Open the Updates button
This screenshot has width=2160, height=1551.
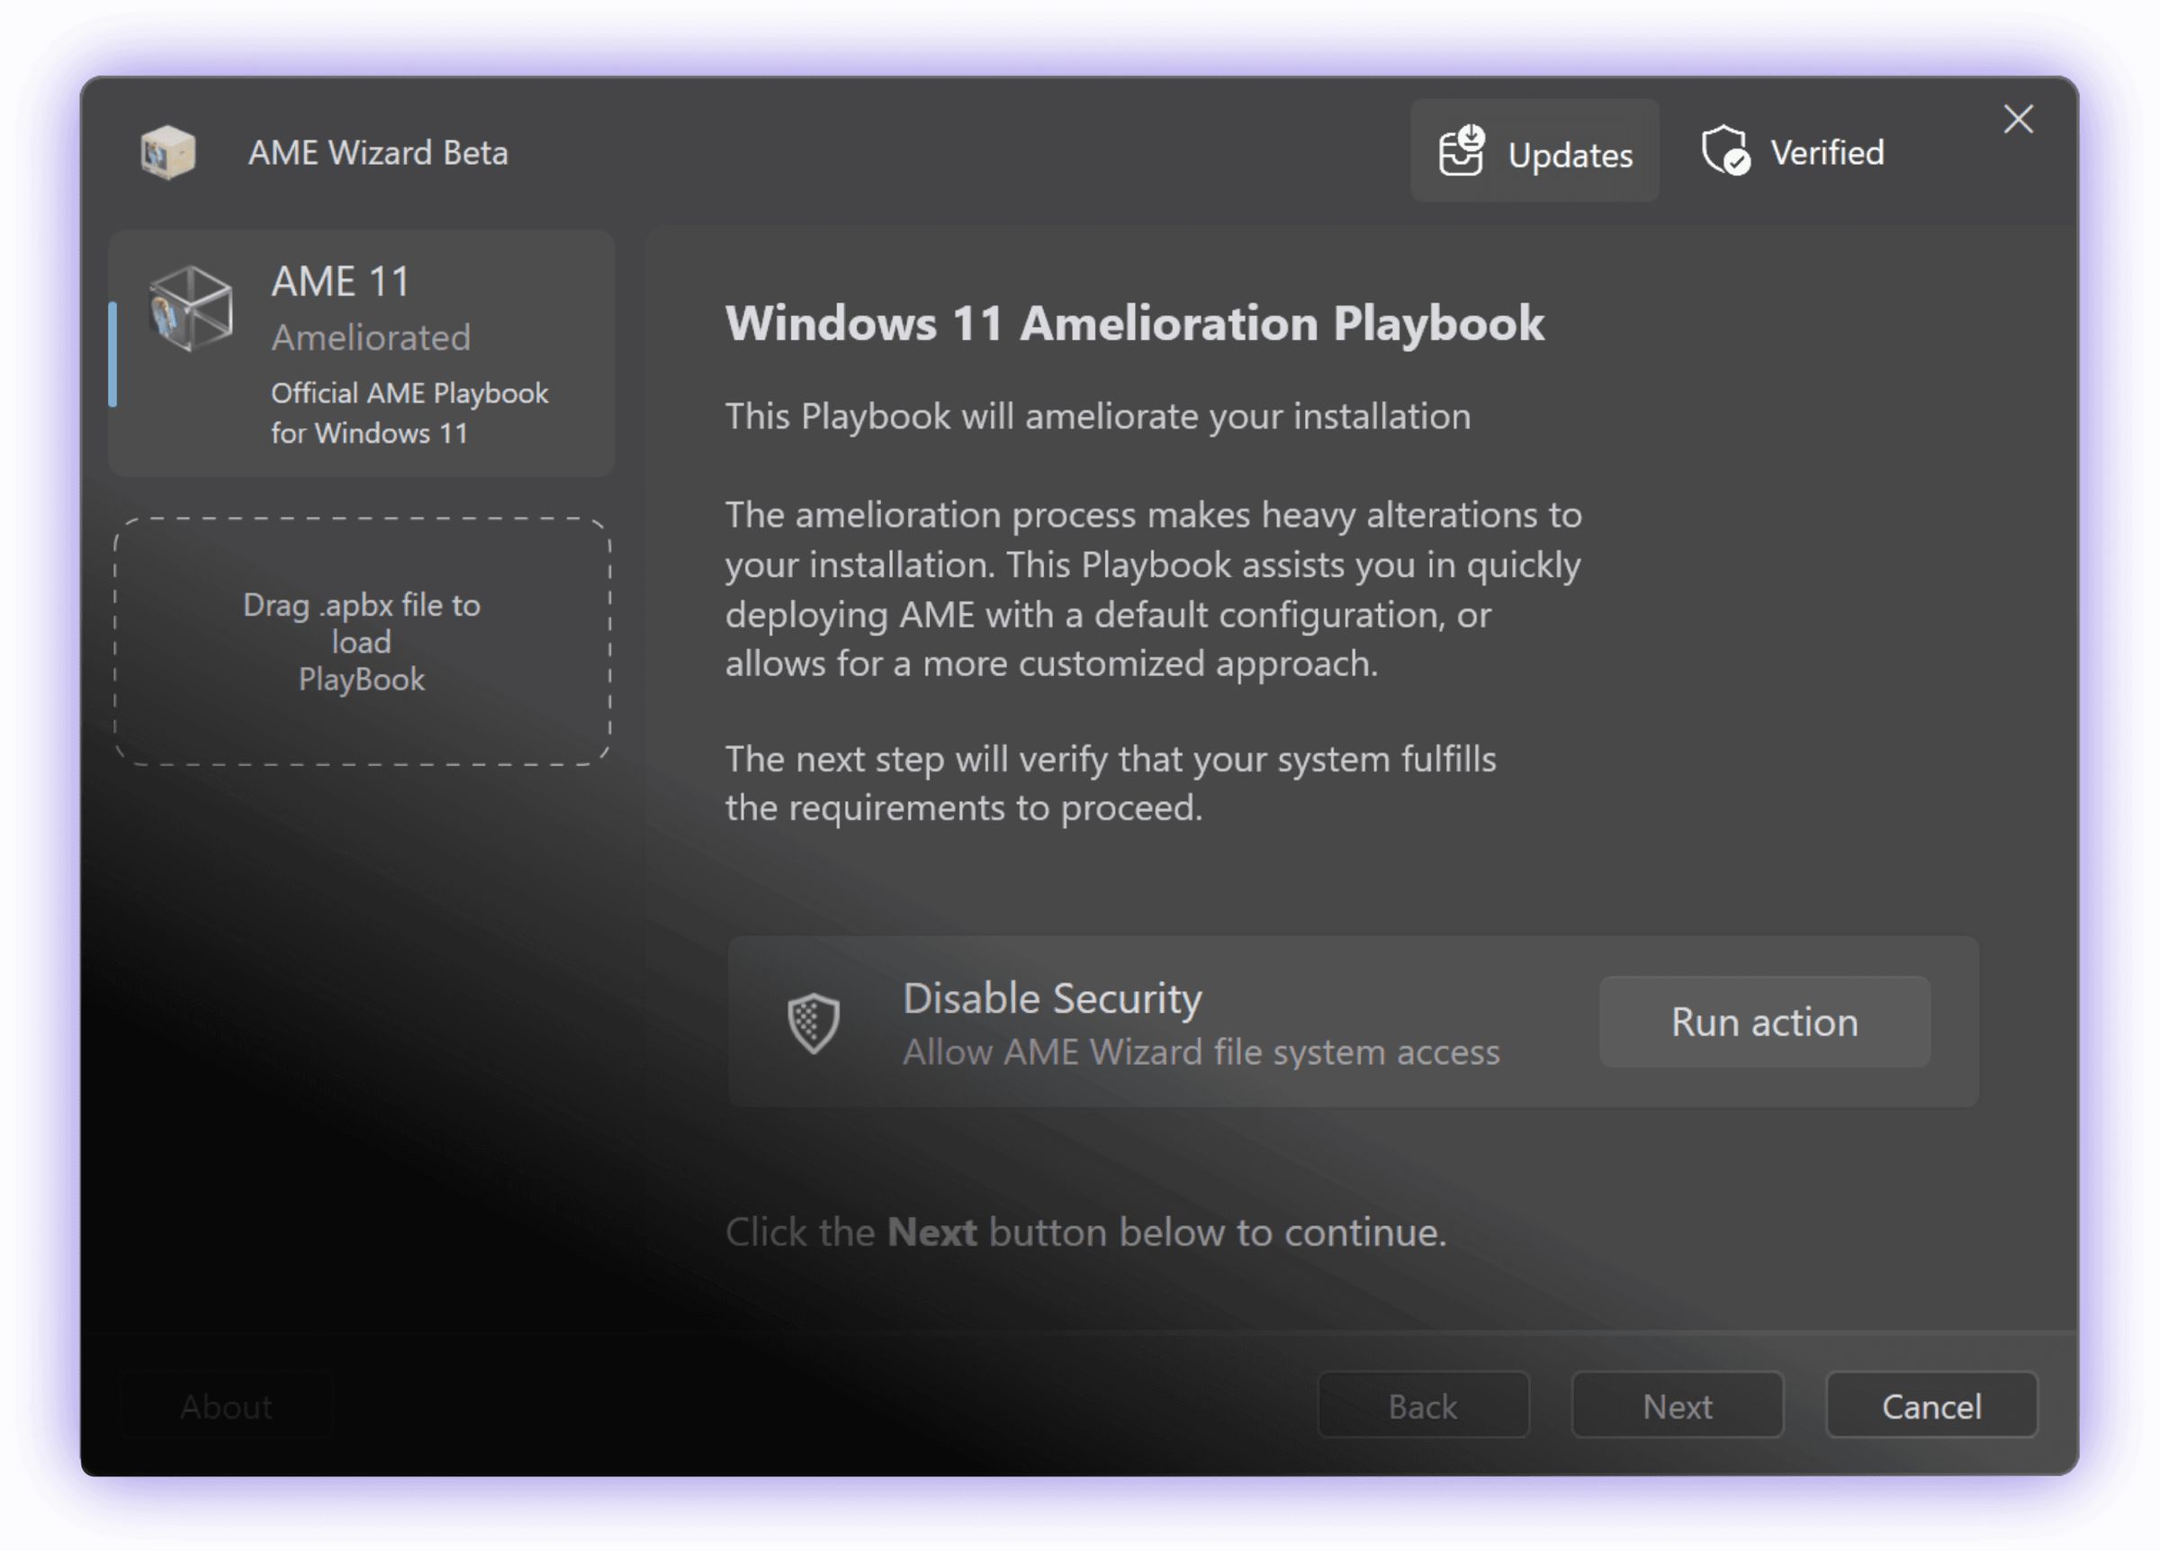point(1534,150)
